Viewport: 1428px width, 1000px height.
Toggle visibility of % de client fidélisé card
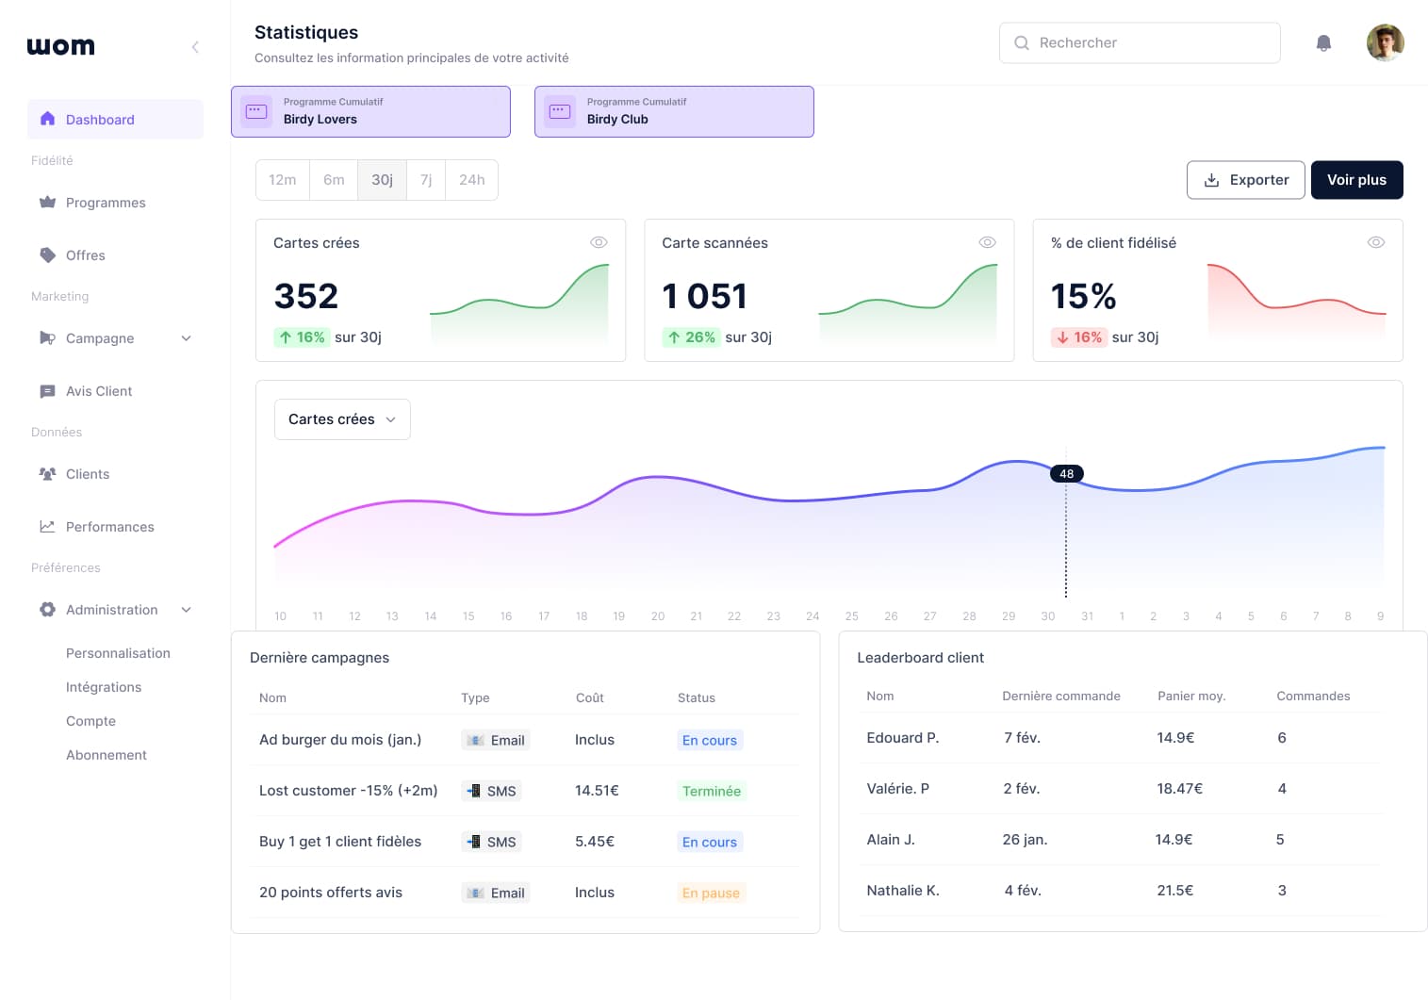coord(1376,242)
